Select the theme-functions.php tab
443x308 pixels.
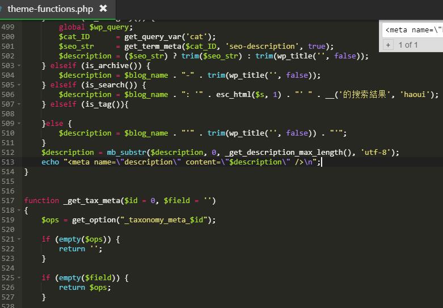(50, 9)
